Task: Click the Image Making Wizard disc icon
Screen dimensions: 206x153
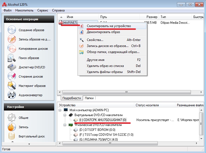Action: point(12,30)
